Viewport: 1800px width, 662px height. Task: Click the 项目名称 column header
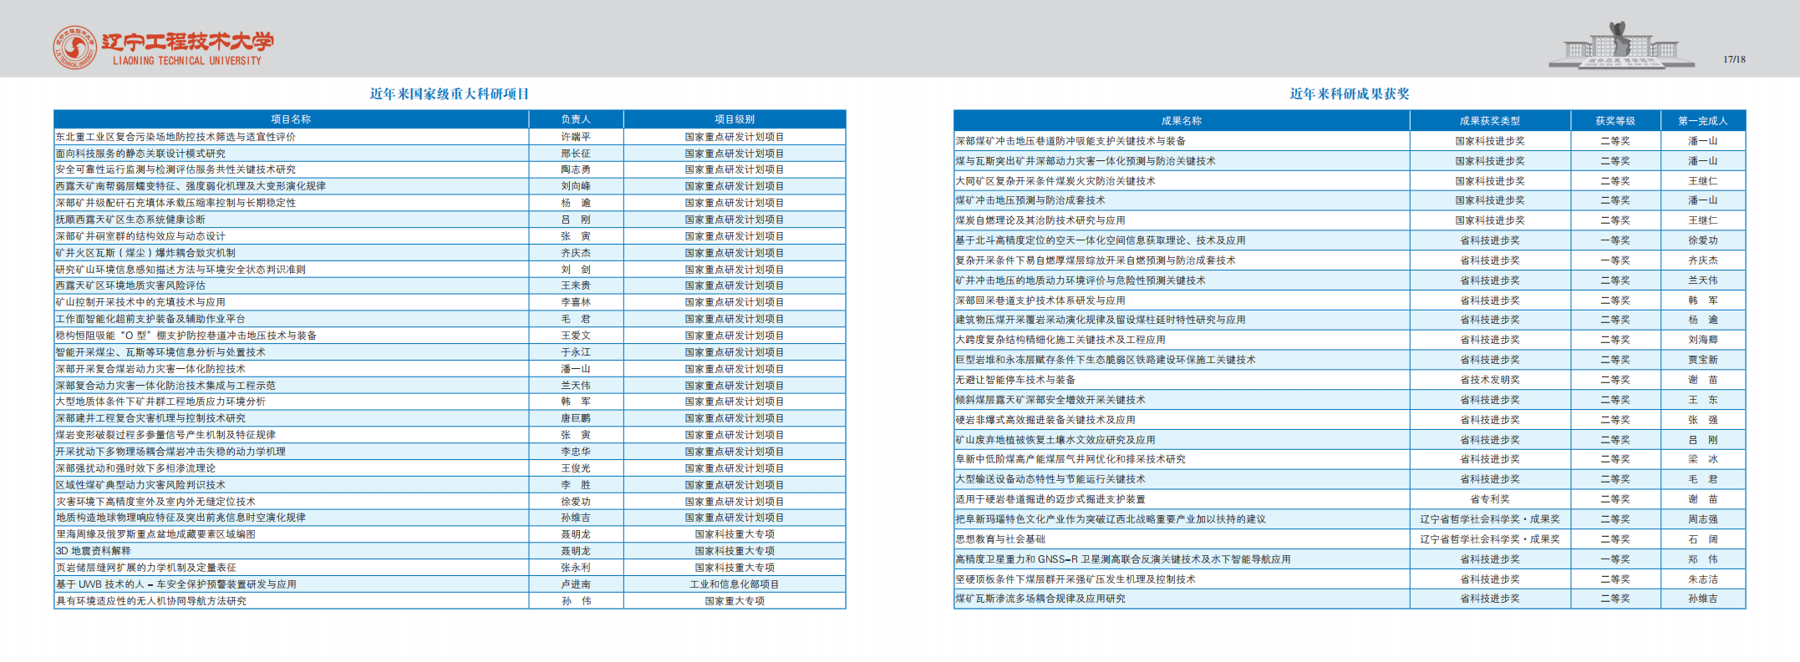coord(291,119)
